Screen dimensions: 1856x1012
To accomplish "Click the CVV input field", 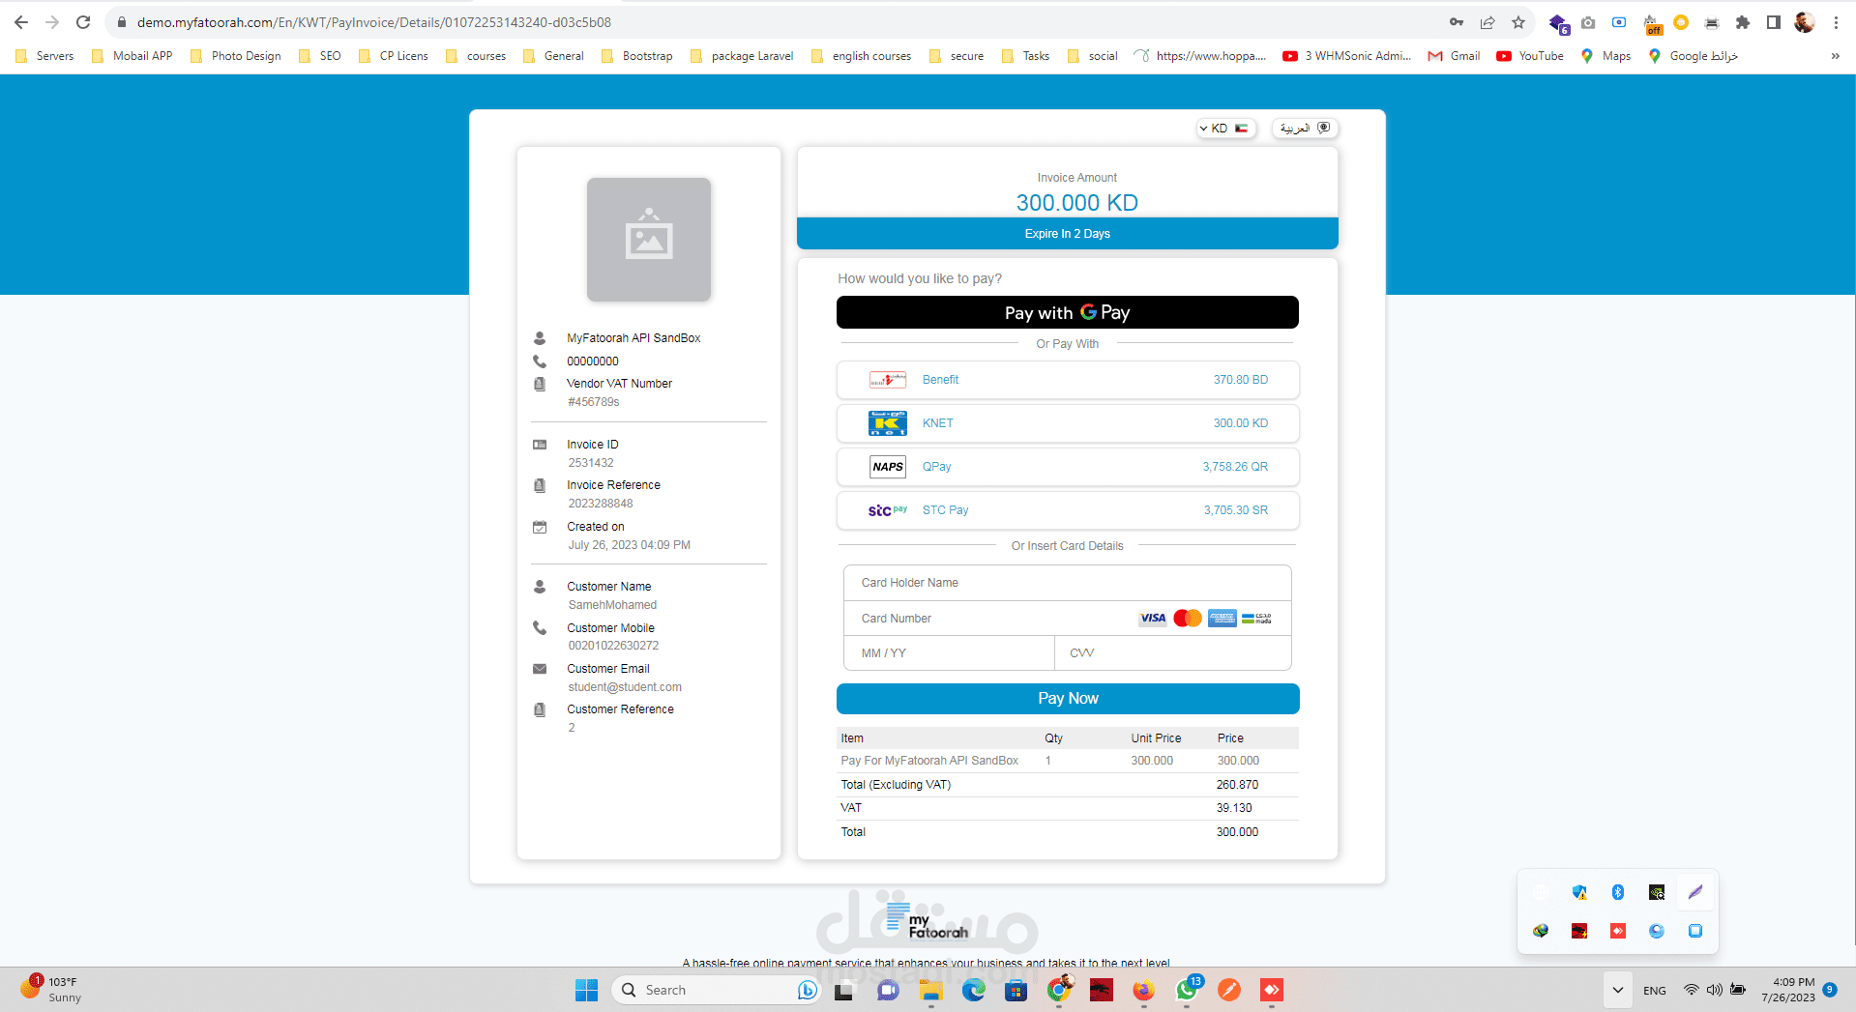I will click(1173, 653).
